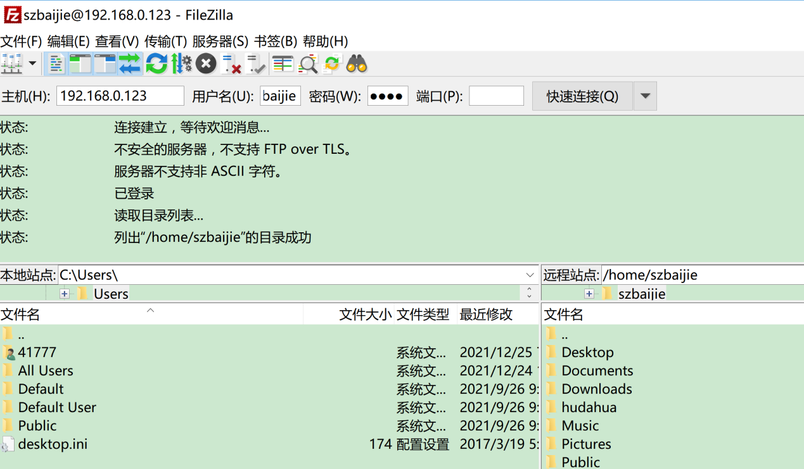Click the 密码 password field
This screenshot has height=469, width=804.
pos(388,96)
